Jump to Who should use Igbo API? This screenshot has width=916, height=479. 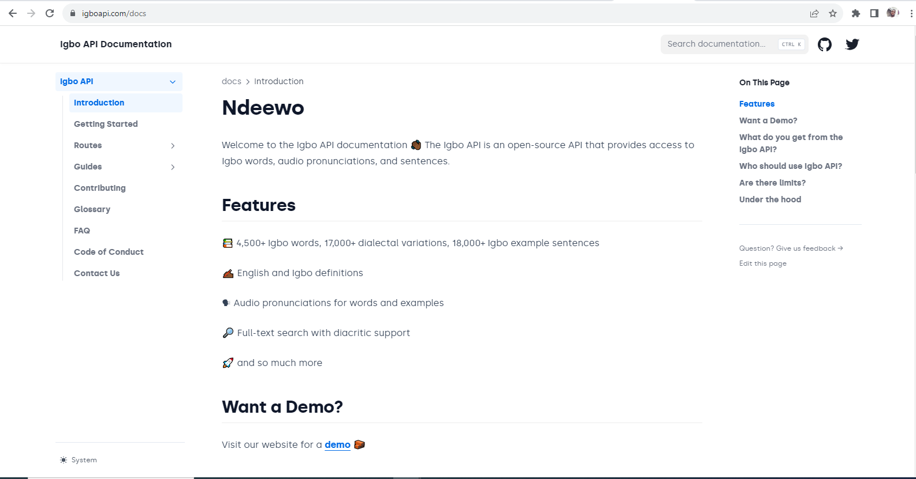791,166
